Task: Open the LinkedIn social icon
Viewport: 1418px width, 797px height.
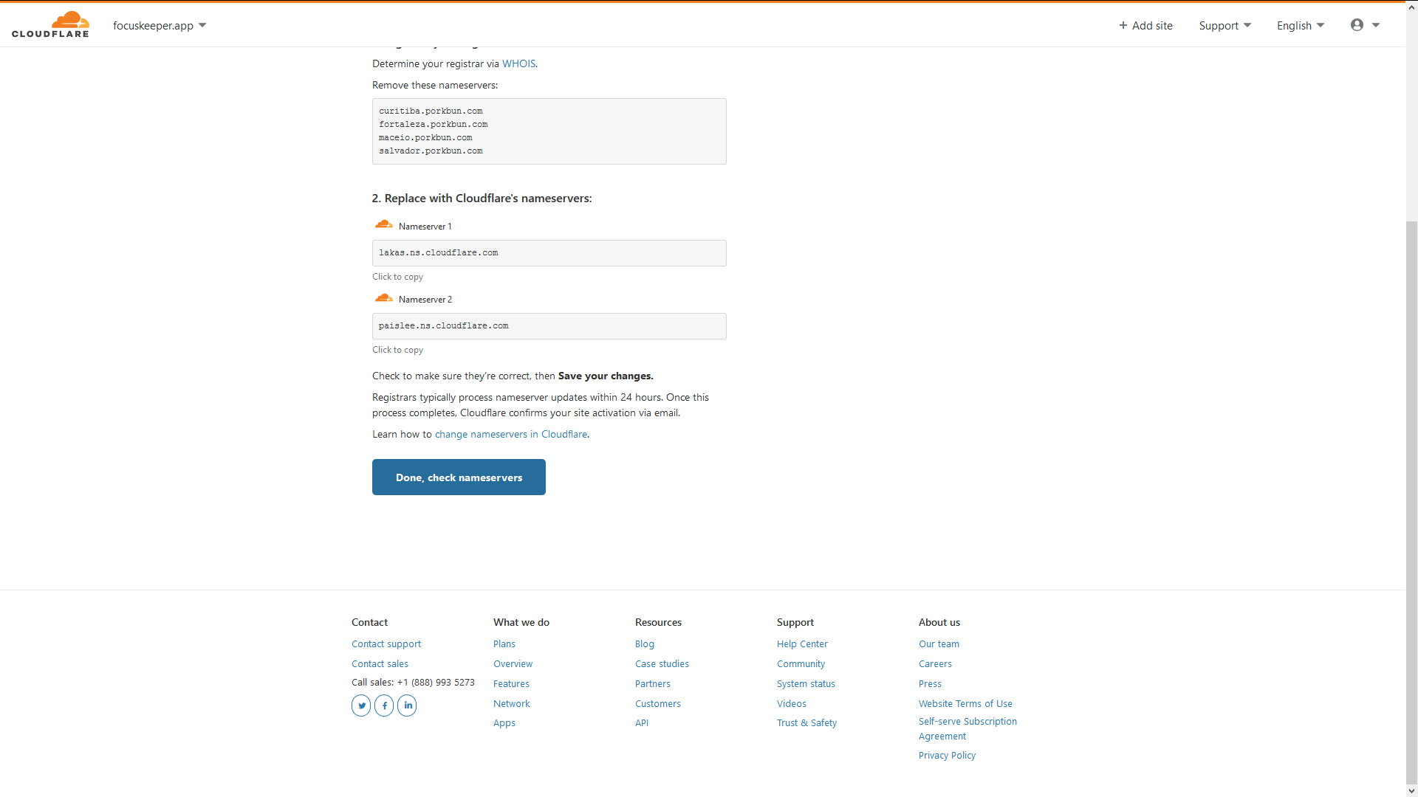Action: 407,705
